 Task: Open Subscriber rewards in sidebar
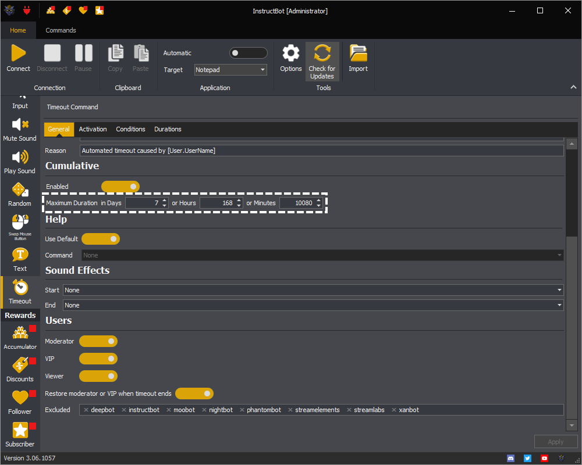[20, 435]
